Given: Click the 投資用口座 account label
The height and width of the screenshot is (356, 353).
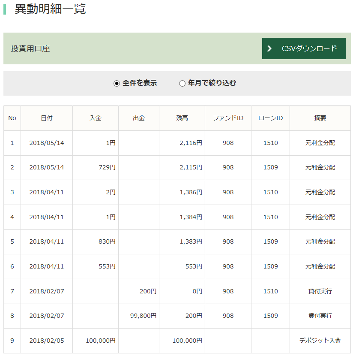Looking at the screenshot, I should coord(30,48).
